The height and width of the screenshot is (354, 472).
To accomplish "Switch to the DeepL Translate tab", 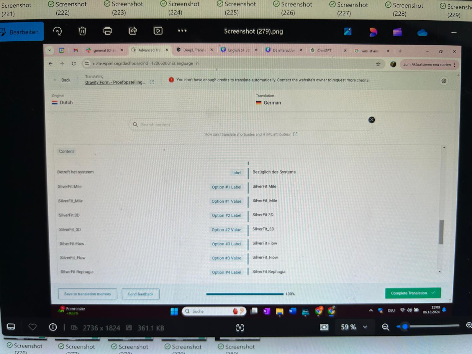I will 194,50.
